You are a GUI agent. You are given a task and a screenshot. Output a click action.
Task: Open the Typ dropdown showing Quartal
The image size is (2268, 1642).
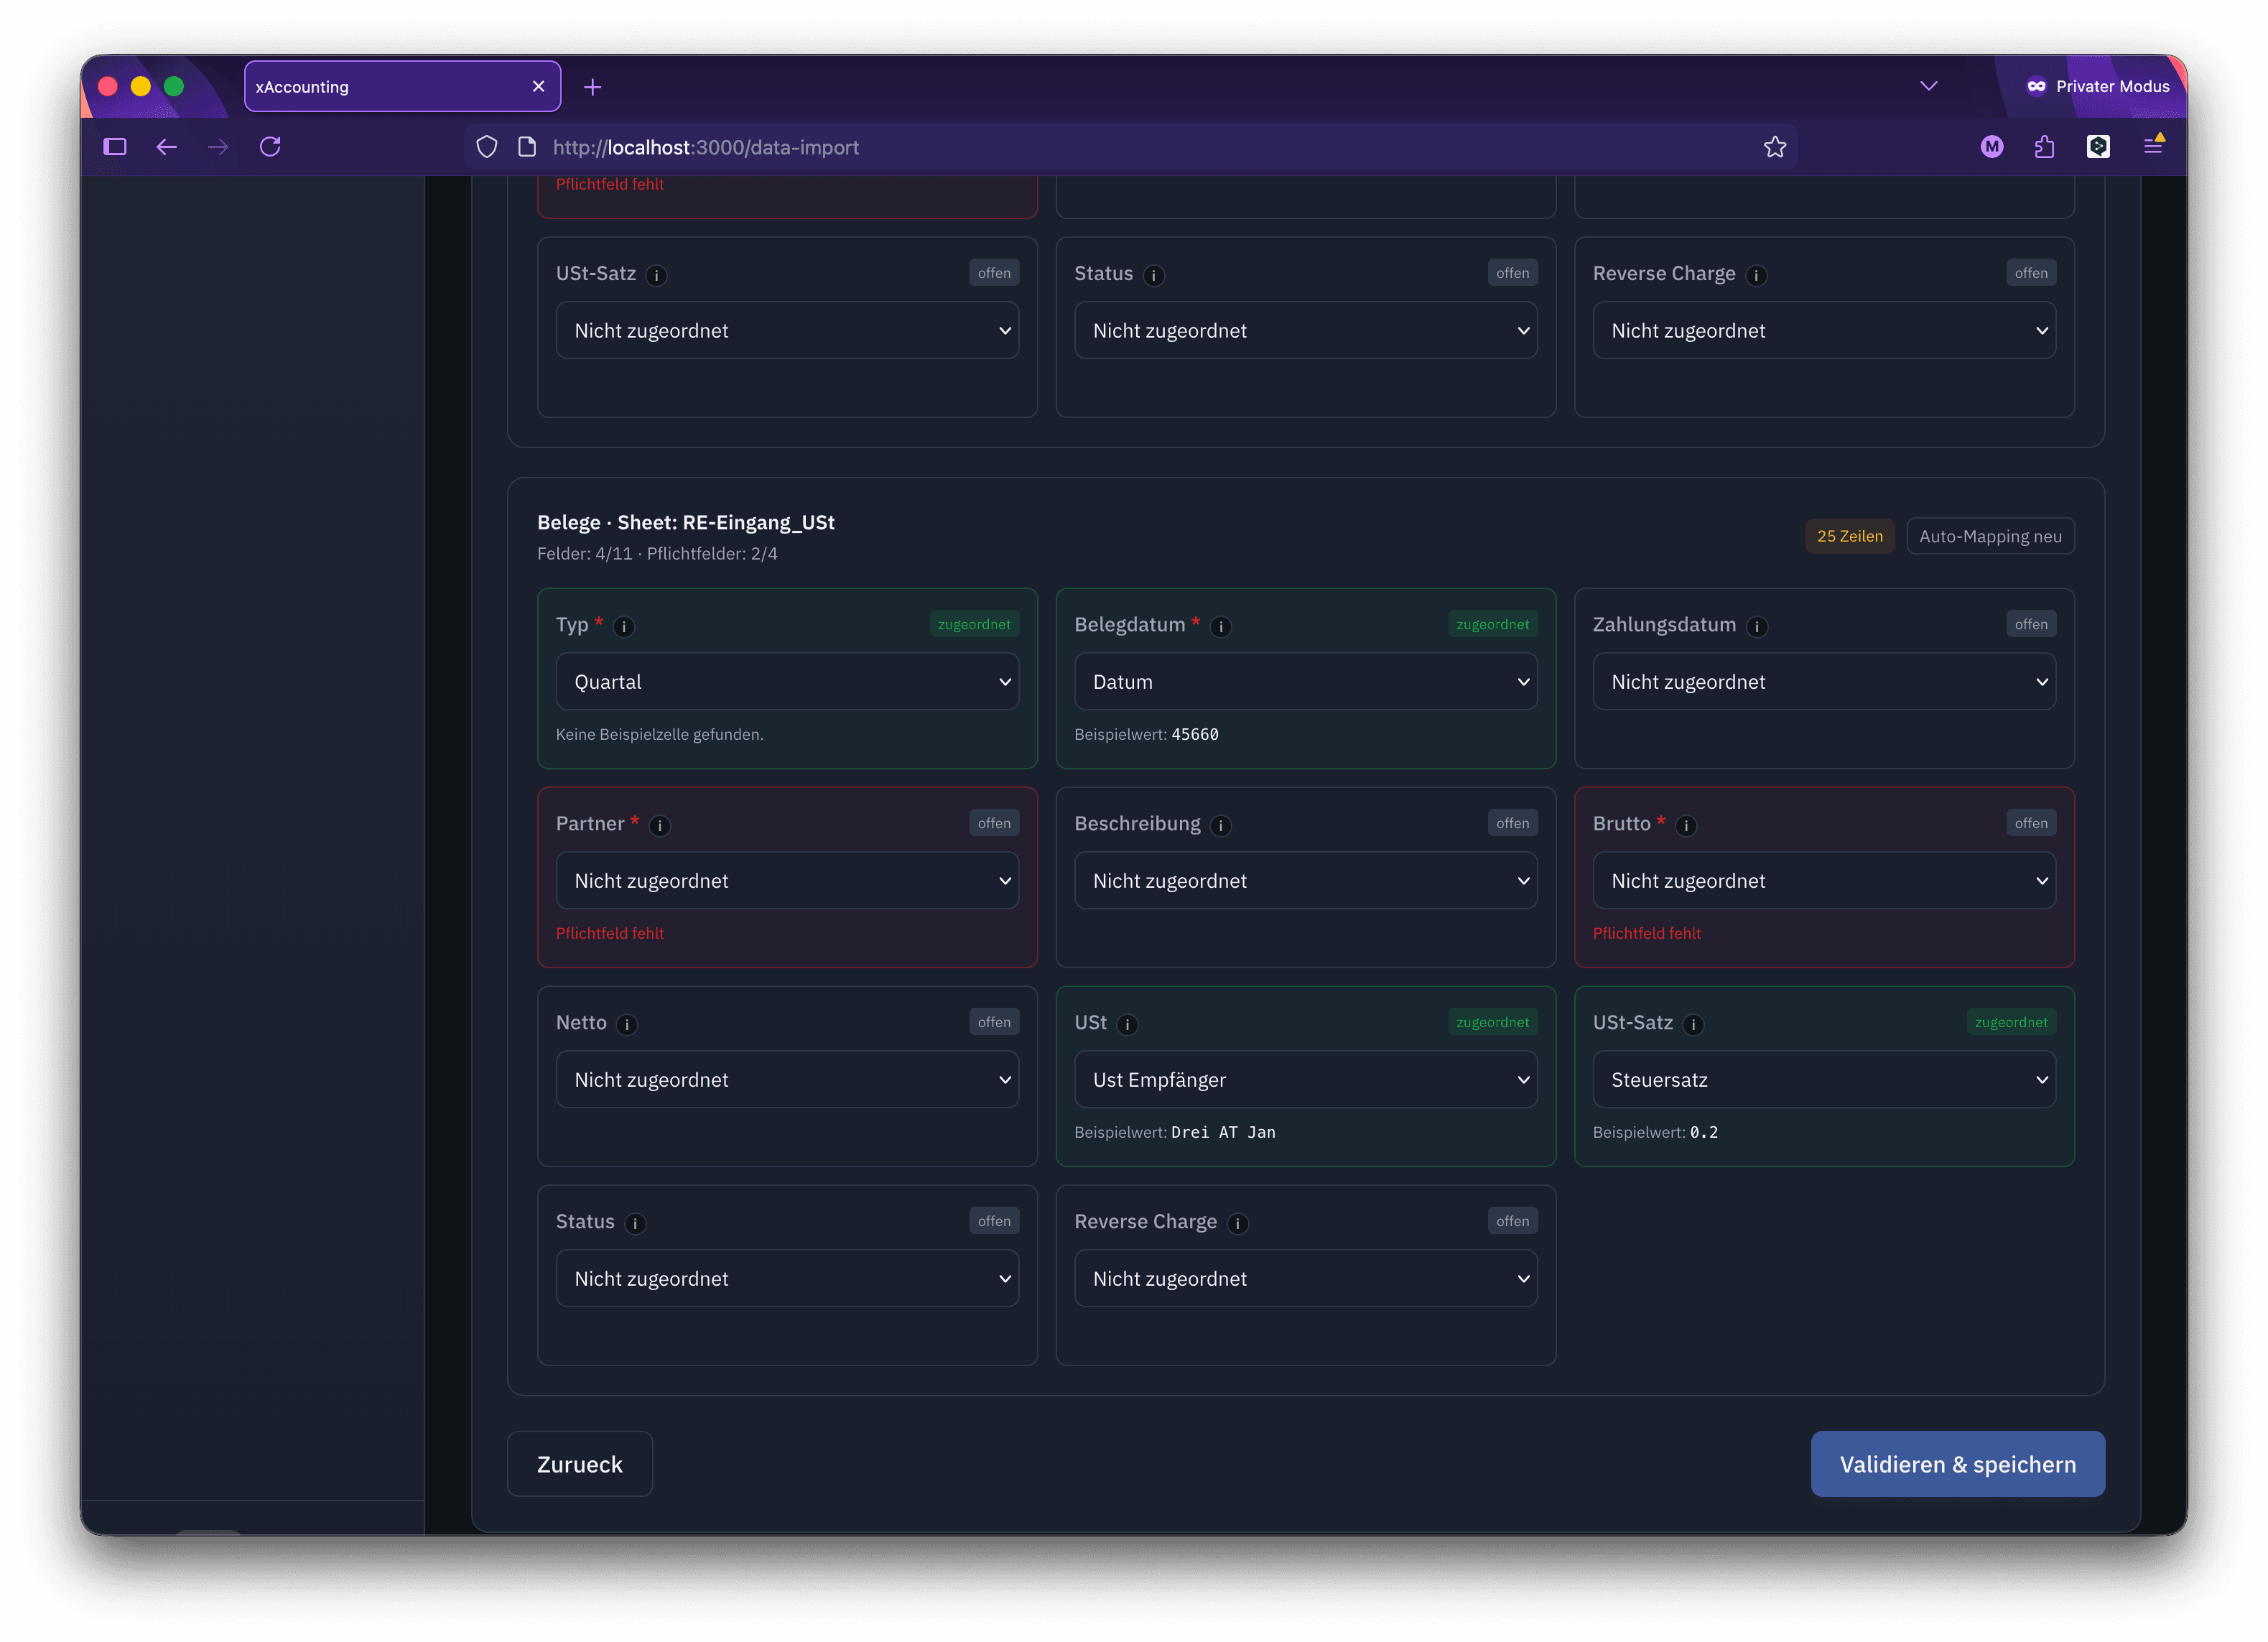787,682
